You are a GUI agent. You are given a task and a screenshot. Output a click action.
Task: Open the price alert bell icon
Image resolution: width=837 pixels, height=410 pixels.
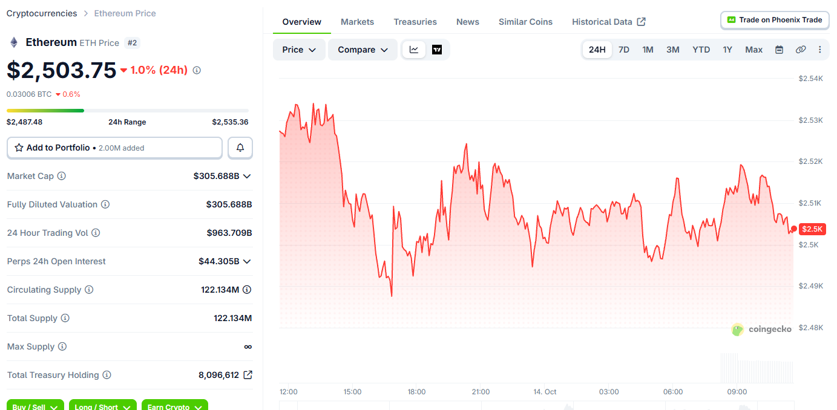(240, 148)
